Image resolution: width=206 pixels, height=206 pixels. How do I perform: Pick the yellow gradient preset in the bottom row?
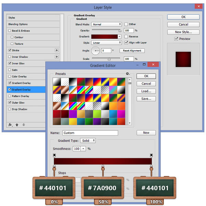73,122
